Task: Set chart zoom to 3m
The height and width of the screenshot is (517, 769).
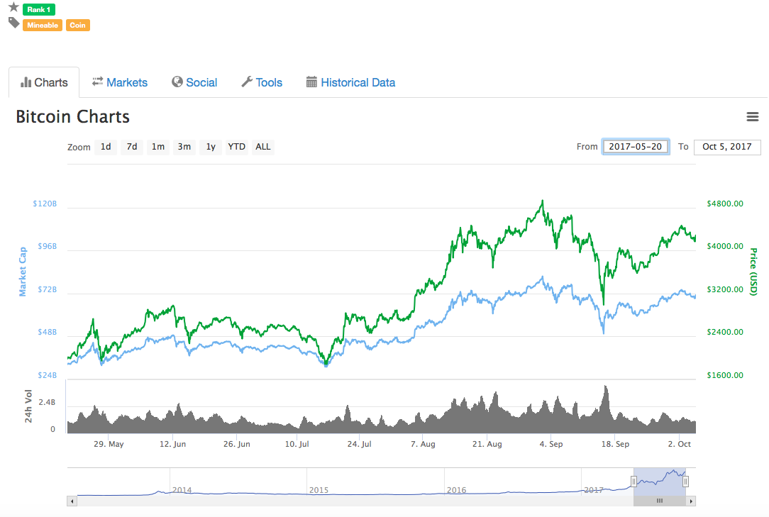Action: (x=184, y=147)
